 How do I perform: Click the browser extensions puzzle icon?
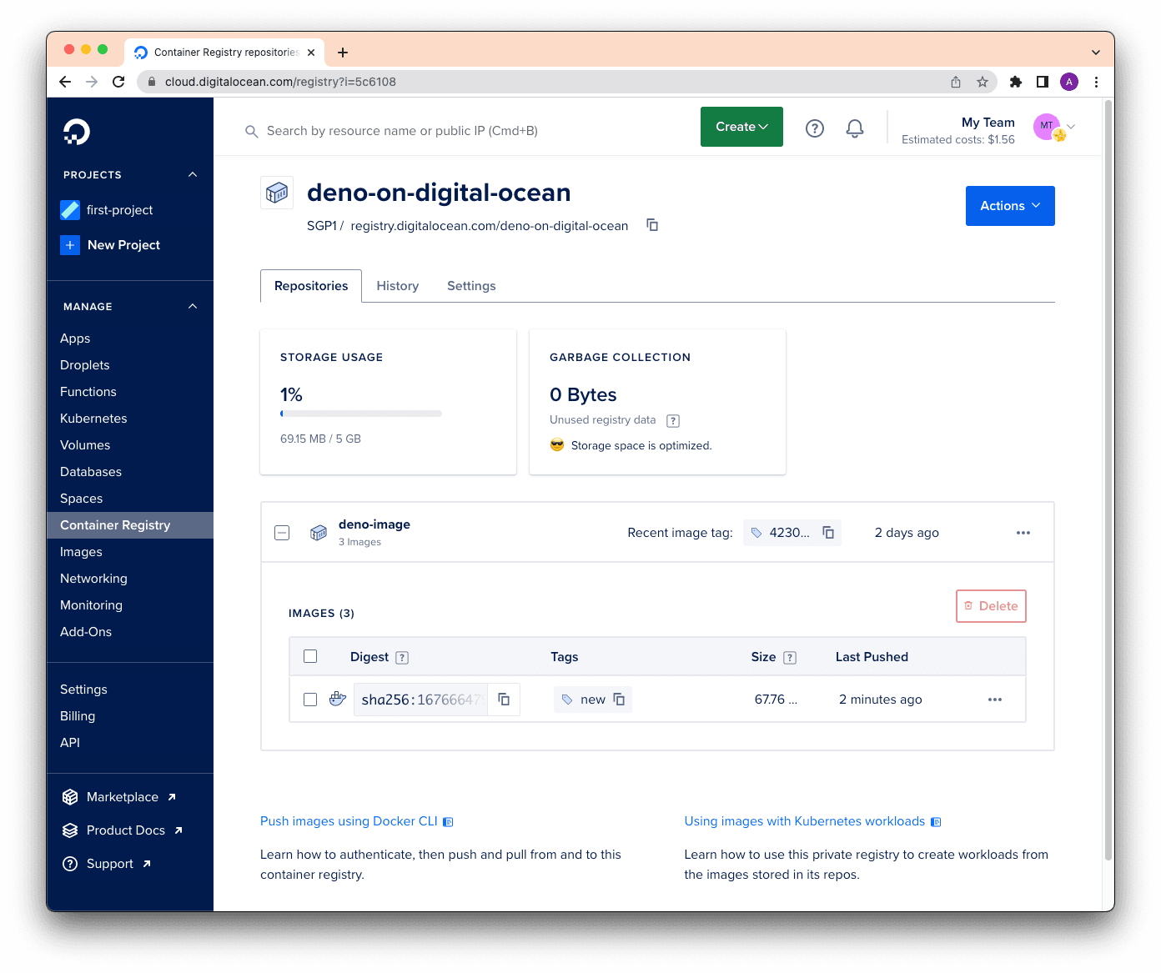pos(1015,82)
